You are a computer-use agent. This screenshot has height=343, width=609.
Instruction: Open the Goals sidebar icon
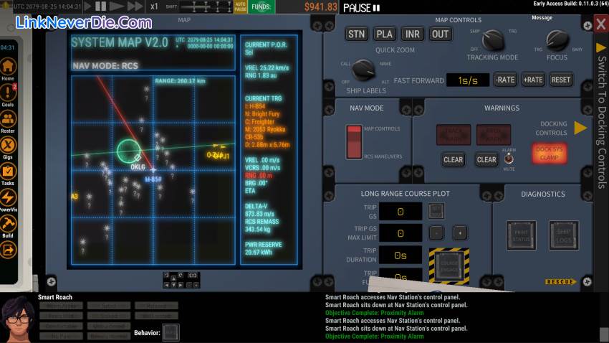click(x=8, y=92)
